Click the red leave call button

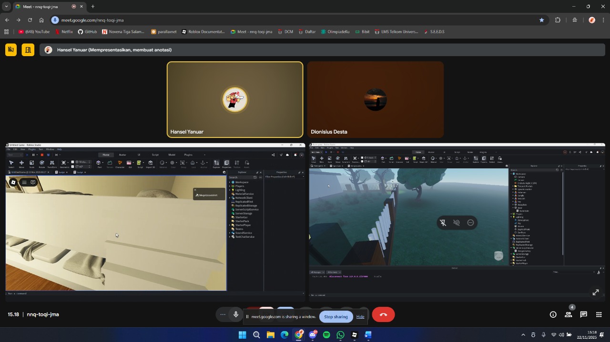tap(383, 314)
